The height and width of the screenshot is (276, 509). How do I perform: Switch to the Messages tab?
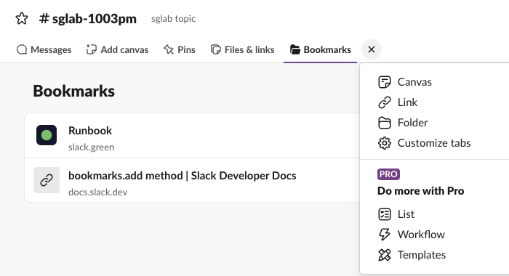point(44,49)
